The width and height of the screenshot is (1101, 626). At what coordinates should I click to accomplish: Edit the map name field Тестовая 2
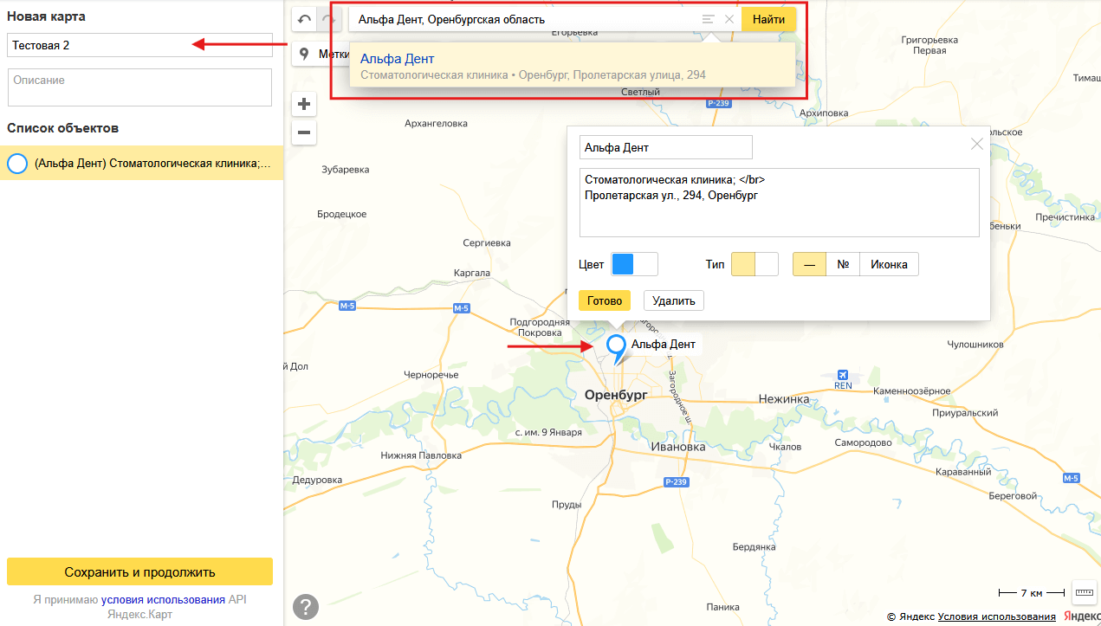[x=139, y=45]
